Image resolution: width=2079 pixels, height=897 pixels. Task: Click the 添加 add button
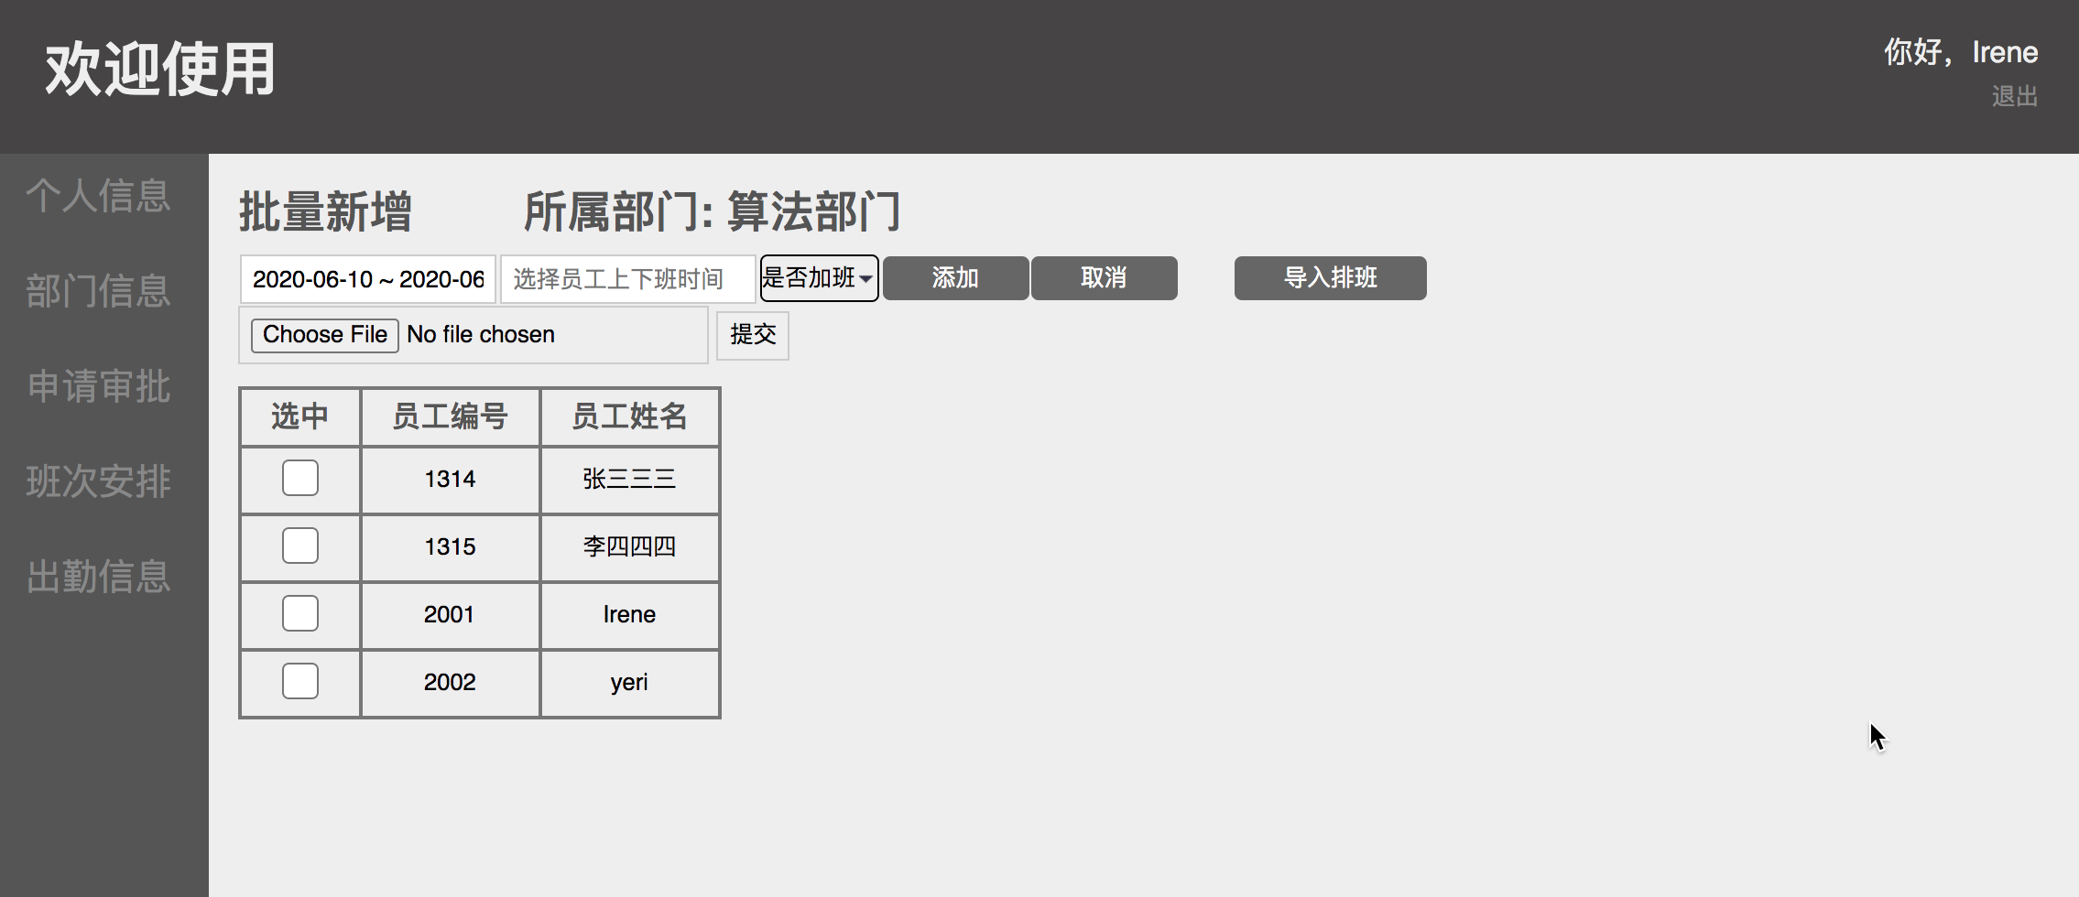pyautogui.click(x=953, y=277)
